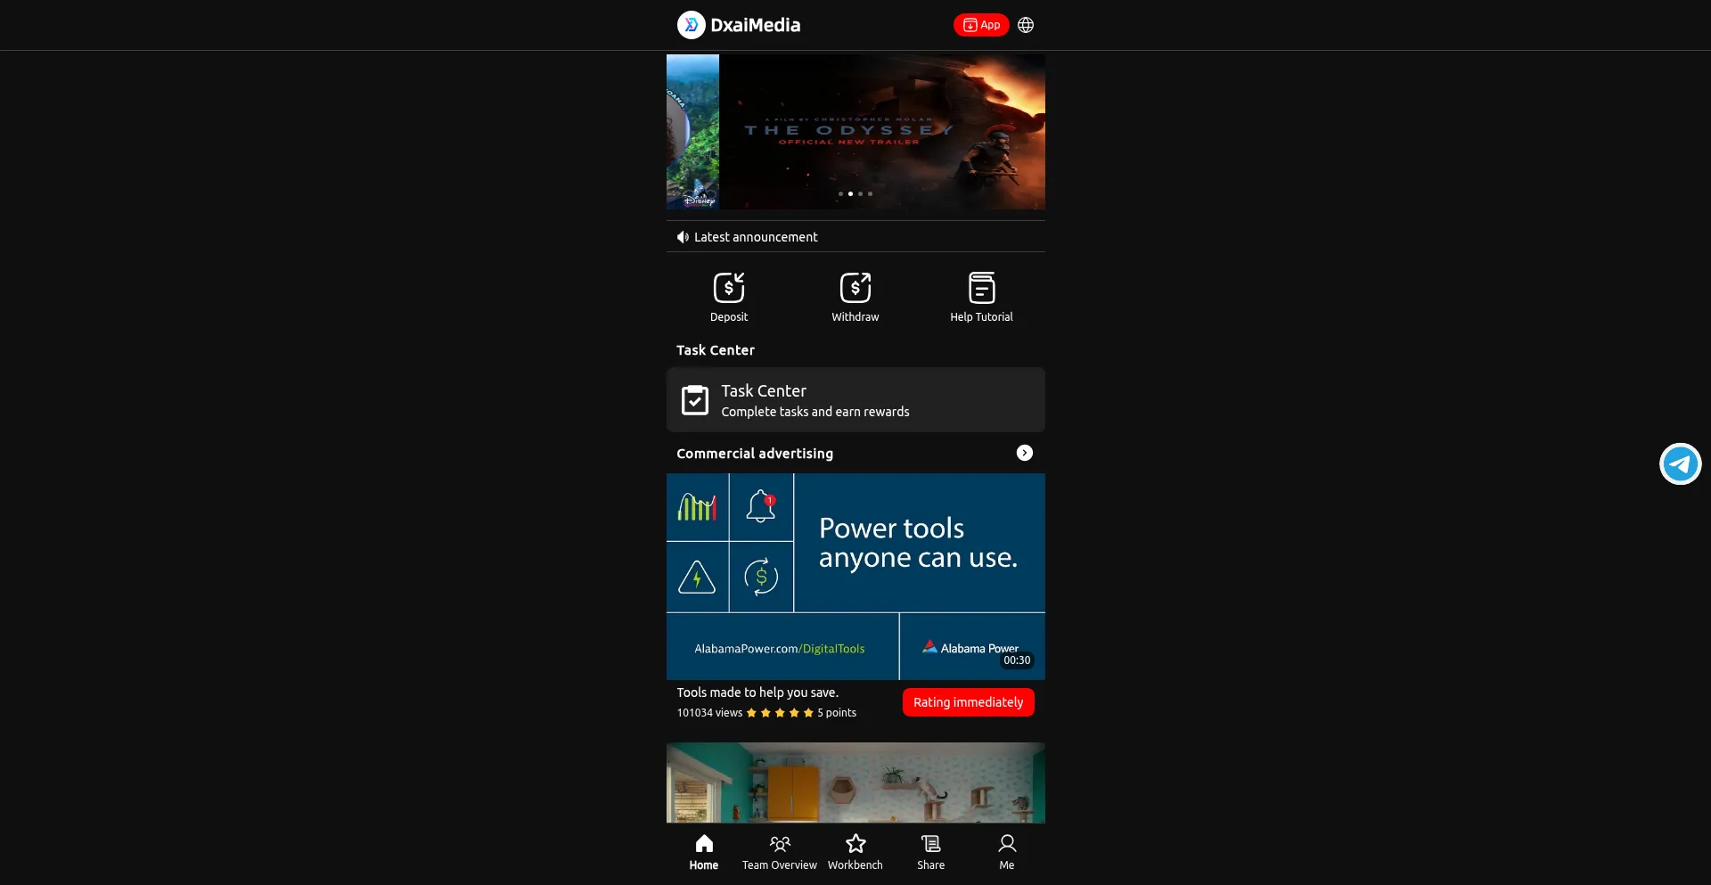
Task: Open the Workbench tab
Action: pyautogui.click(x=855, y=852)
